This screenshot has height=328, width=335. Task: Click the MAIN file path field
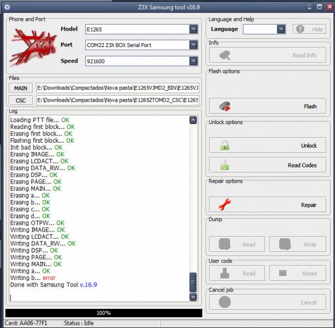point(117,88)
